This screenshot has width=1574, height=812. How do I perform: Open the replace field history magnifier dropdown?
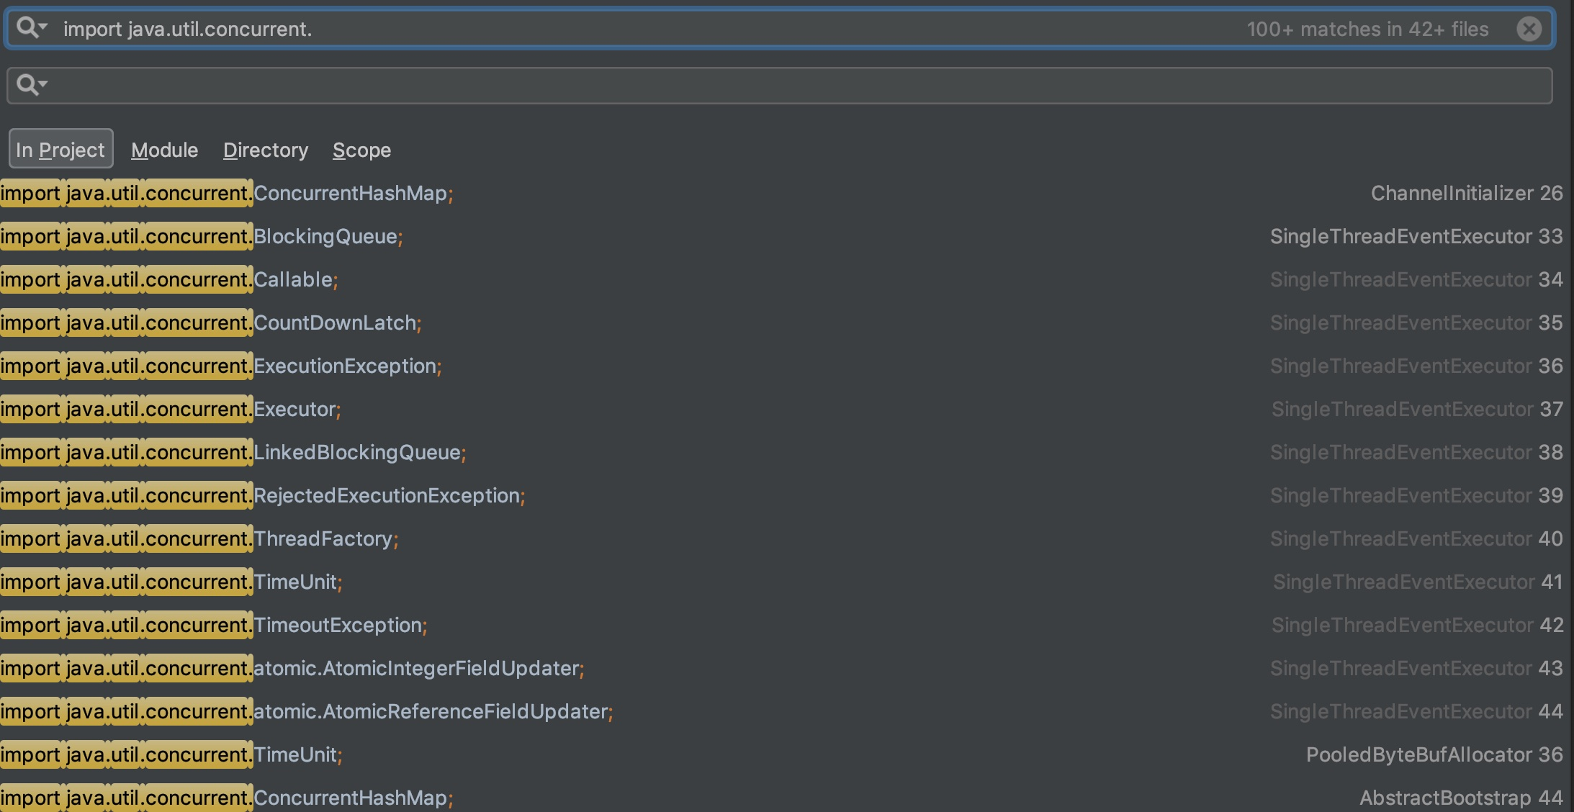(32, 85)
